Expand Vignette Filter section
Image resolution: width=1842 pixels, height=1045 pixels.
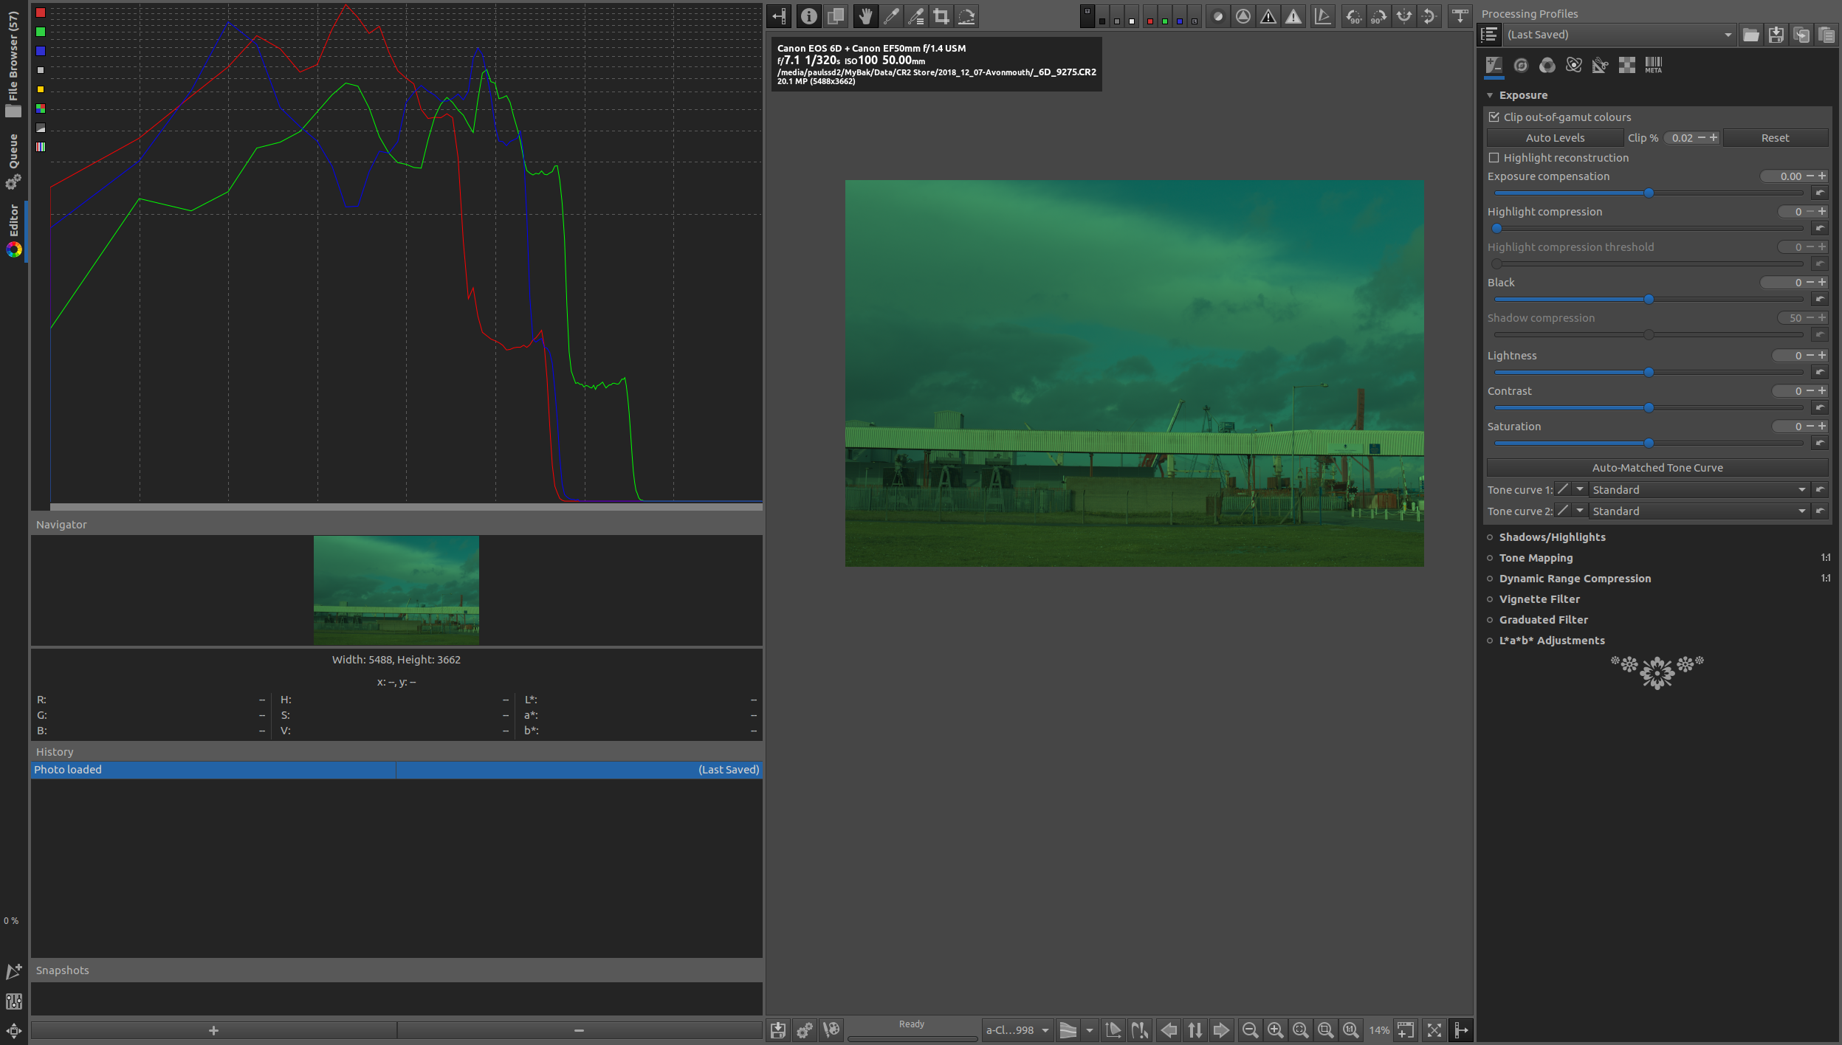pyautogui.click(x=1539, y=599)
